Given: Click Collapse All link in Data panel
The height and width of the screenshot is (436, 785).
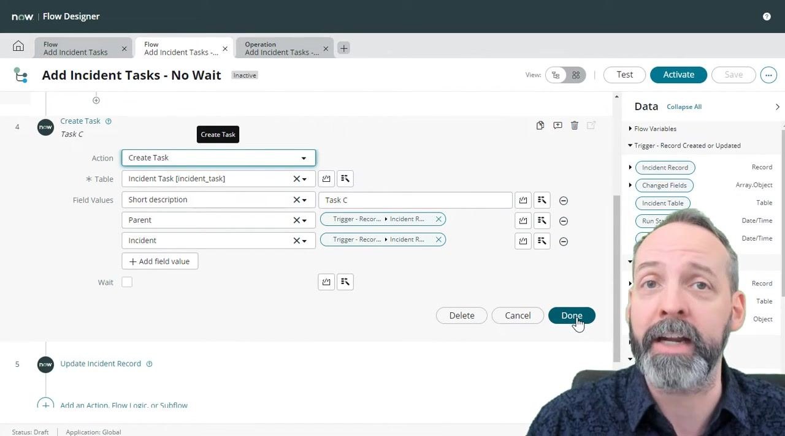Looking at the screenshot, I should [x=684, y=107].
